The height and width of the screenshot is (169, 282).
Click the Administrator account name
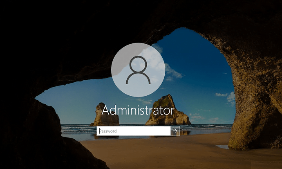[x=138, y=110]
